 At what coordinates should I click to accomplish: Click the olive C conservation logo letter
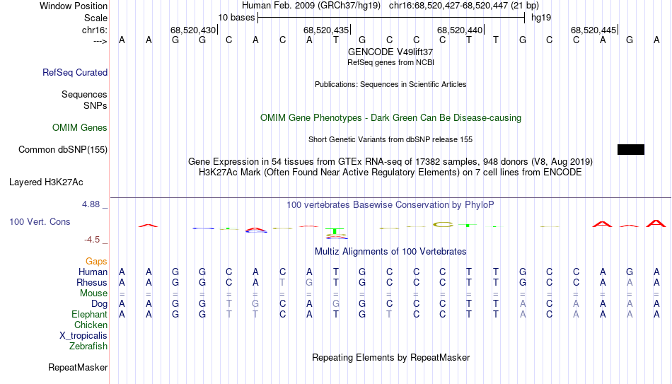pyautogui.click(x=443, y=224)
